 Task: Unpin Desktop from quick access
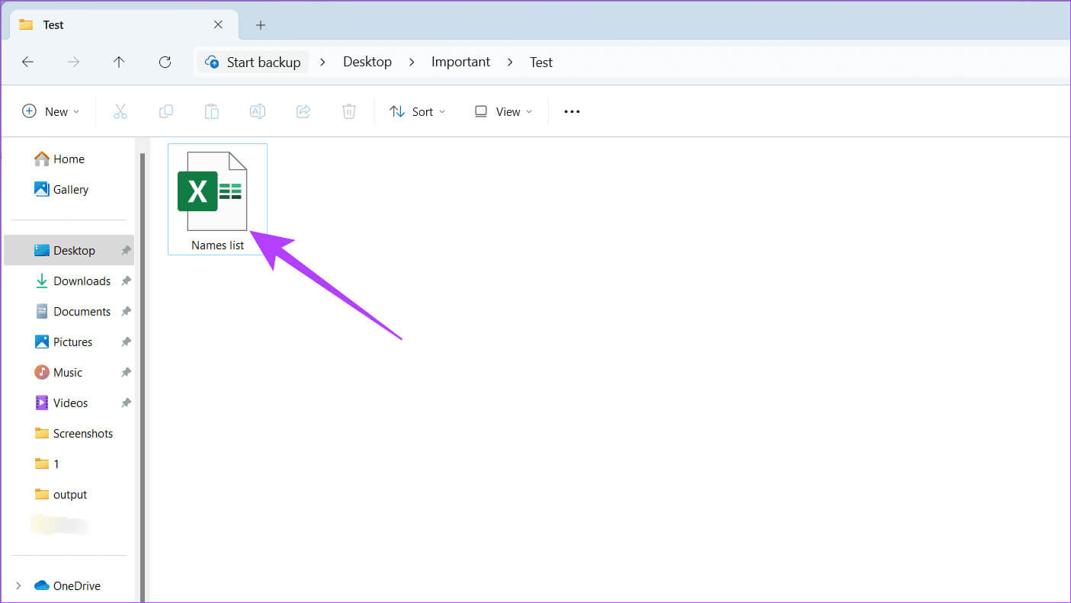coord(126,251)
